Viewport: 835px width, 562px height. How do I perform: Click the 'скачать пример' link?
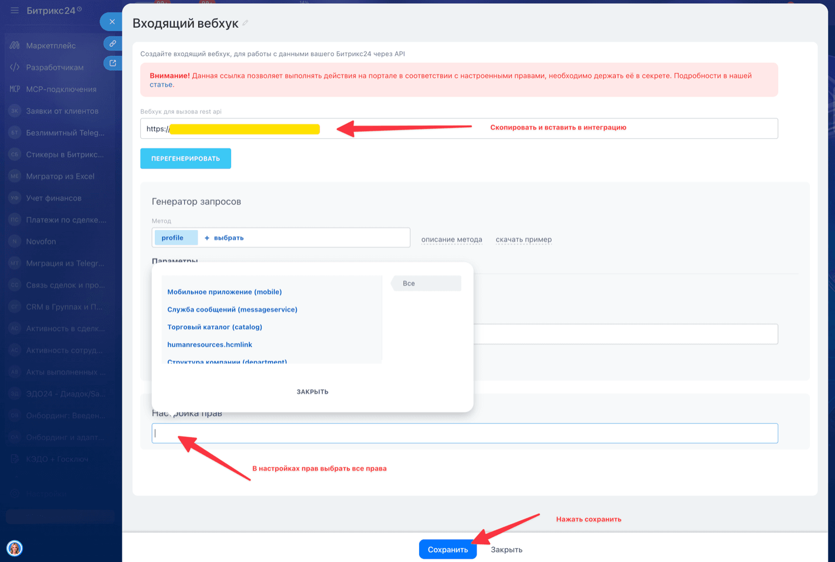point(523,240)
